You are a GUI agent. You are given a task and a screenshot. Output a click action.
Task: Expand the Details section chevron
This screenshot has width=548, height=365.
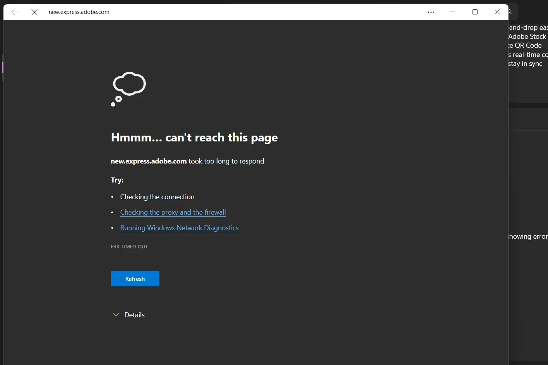(x=116, y=315)
